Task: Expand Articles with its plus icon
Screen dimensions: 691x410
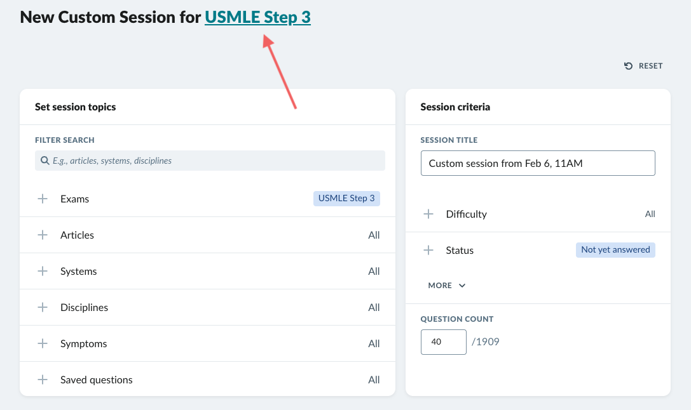Action: [43, 235]
